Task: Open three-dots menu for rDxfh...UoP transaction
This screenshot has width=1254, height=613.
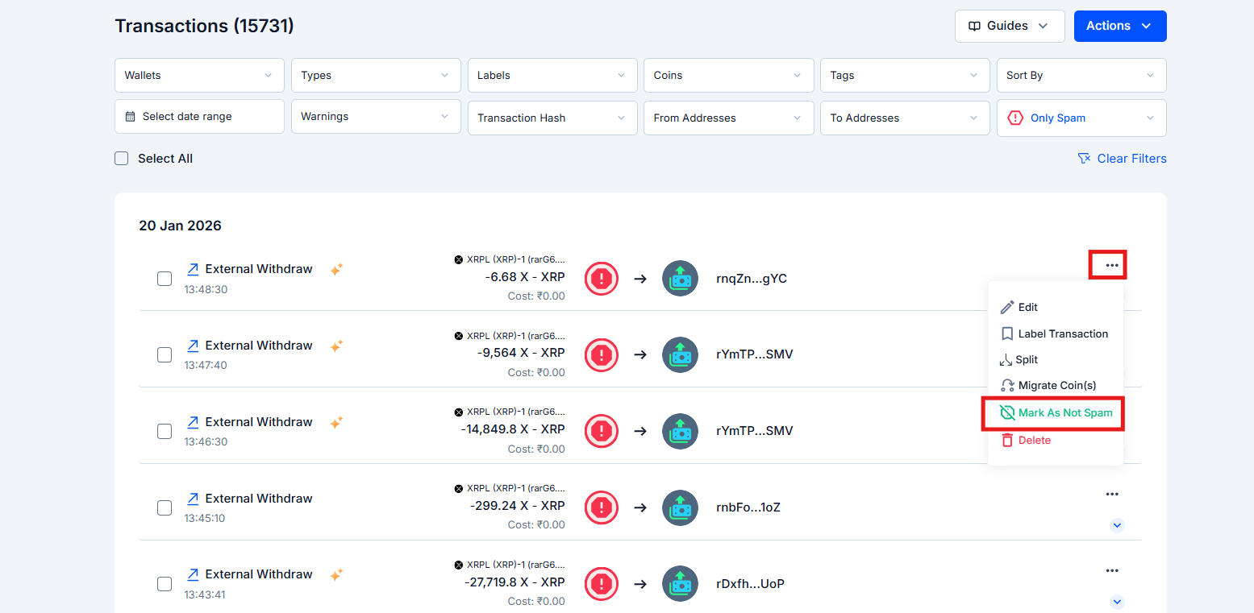Action: (x=1112, y=570)
